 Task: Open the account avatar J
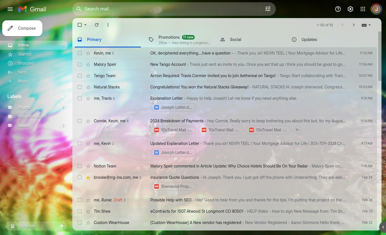pos(376,9)
